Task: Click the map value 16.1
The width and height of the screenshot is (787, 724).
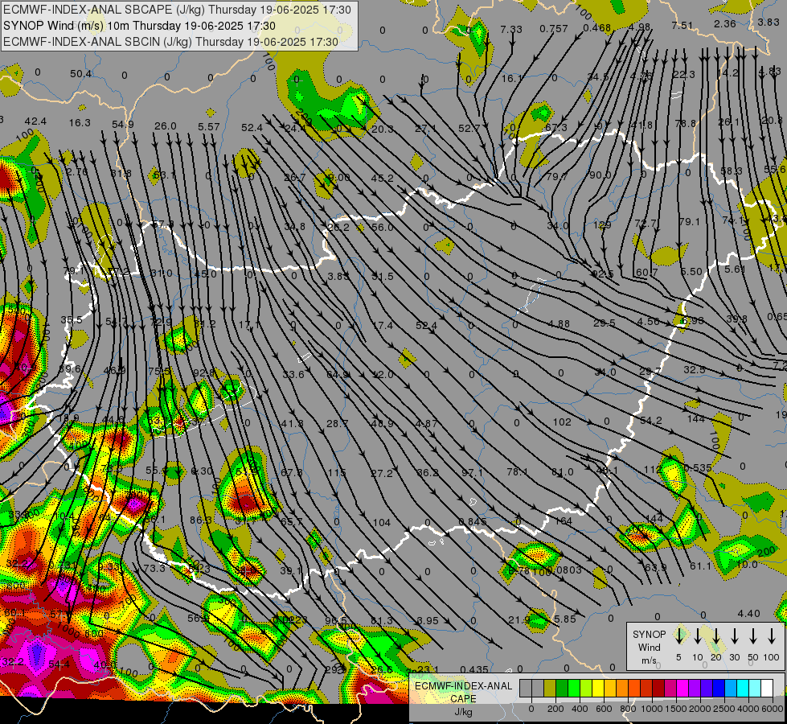Action: tap(512, 78)
